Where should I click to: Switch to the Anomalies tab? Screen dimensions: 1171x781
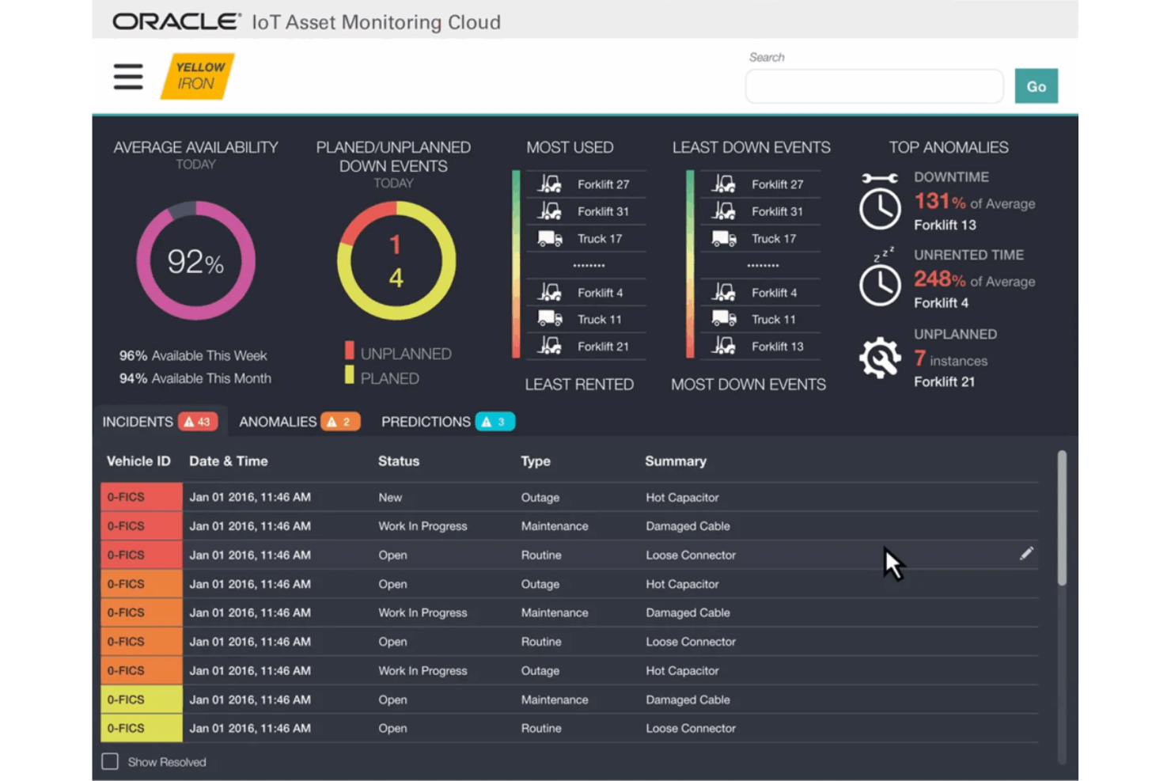point(279,421)
